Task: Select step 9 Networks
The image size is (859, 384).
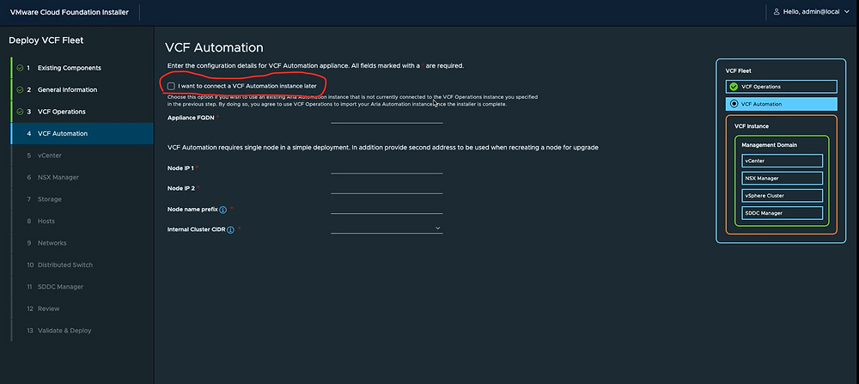Action: 82,243
